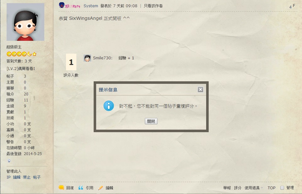Click the pencil edit icon
Viewport: 302px width, 194px height.
click(101, 188)
